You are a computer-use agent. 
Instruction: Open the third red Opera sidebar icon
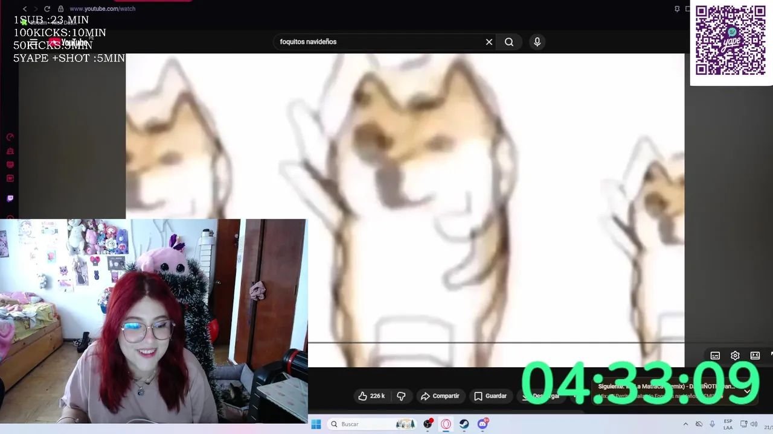[10, 165]
